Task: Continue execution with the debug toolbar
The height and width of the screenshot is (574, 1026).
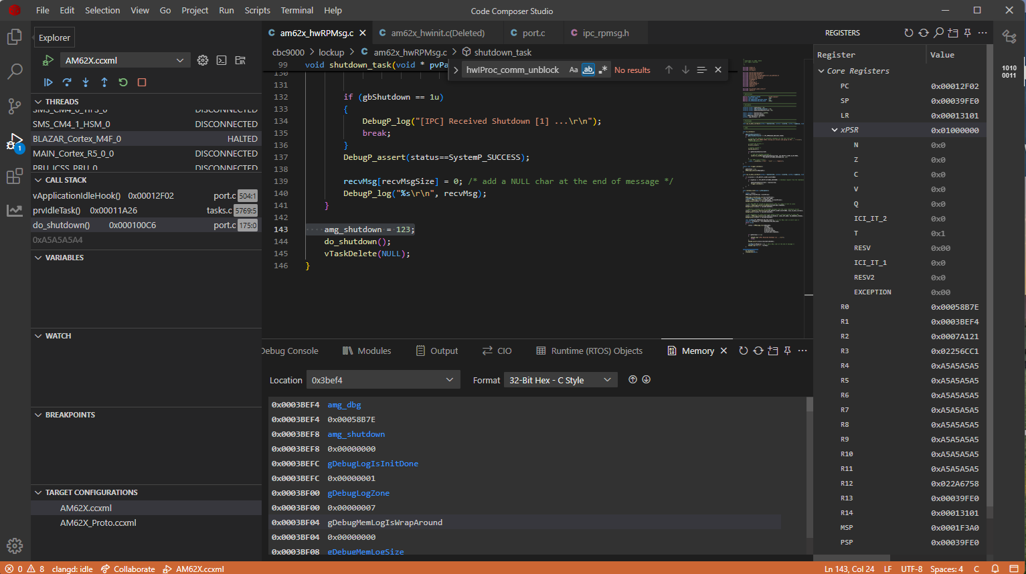Action: 48,82
